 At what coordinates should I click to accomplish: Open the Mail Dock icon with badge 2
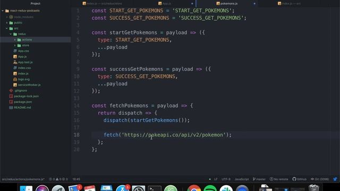74,188
